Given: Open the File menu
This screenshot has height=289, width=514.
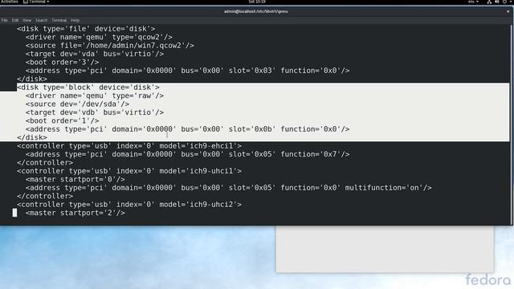Looking at the screenshot, I should point(5,20).
